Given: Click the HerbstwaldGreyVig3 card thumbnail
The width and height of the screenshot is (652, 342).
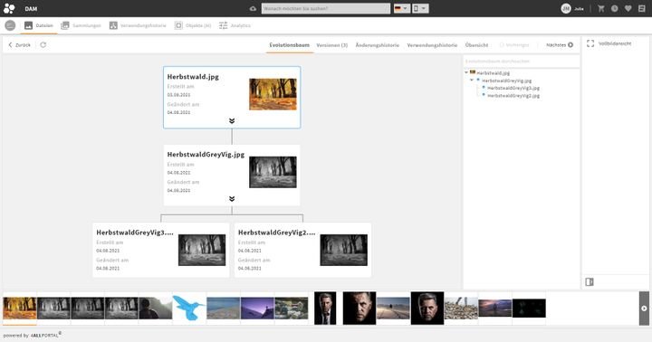Looking at the screenshot, I should click(x=202, y=250).
